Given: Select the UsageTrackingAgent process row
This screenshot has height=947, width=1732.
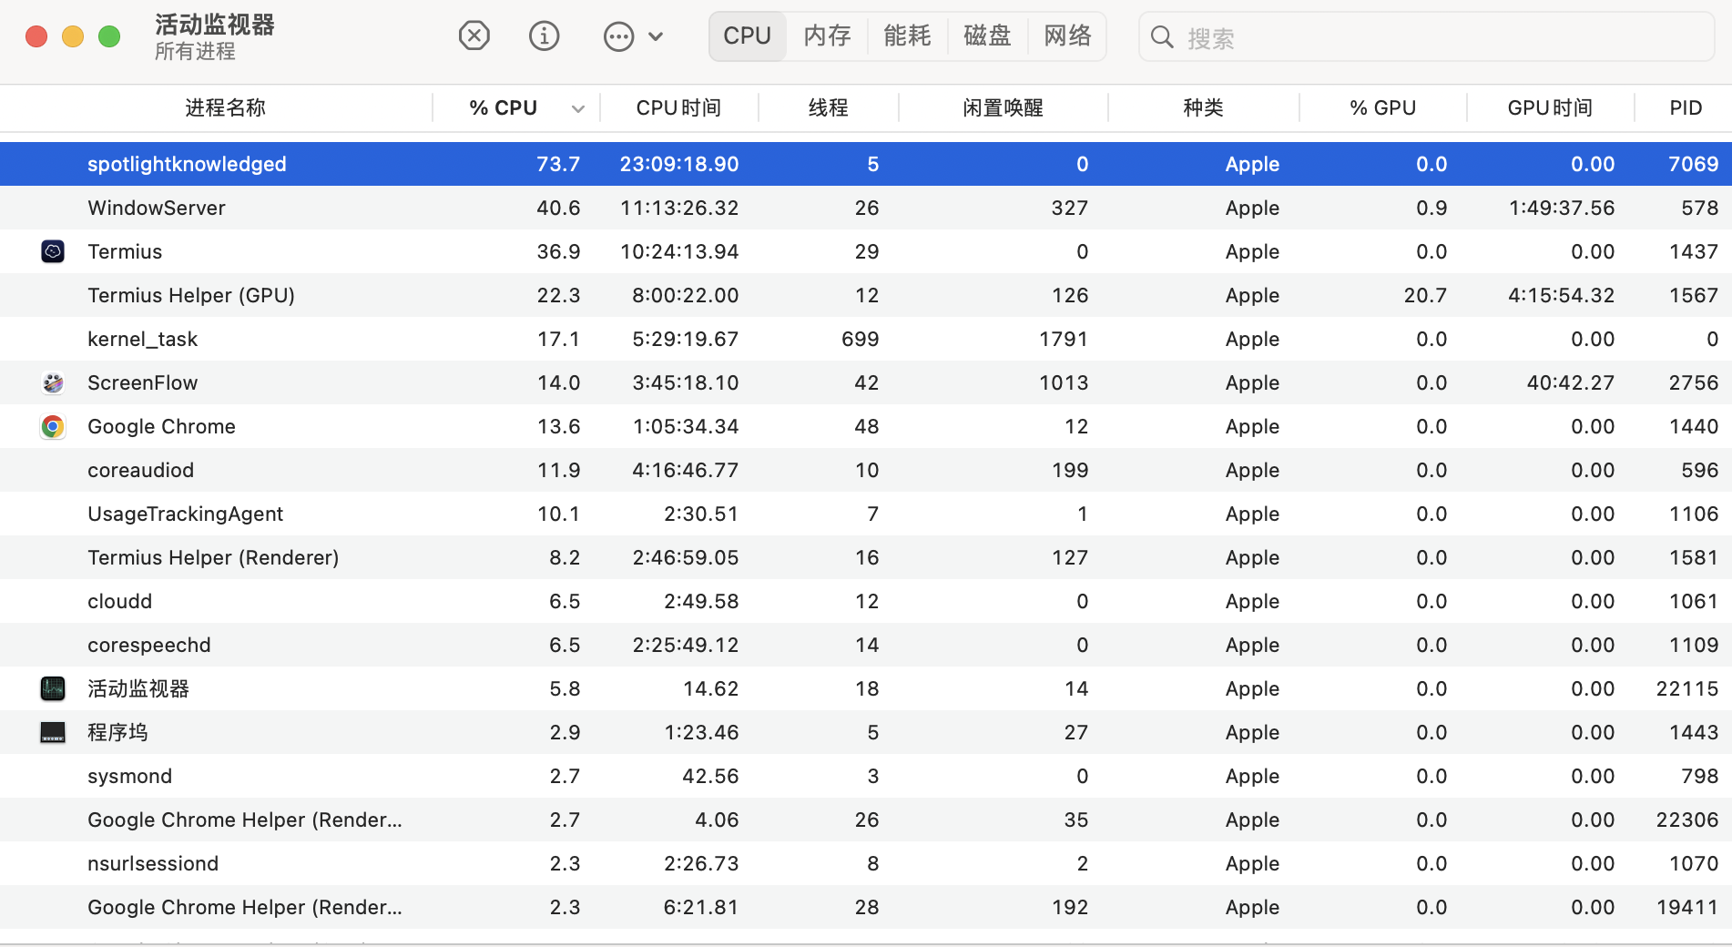Looking at the screenshot, I should click(866, 514).
